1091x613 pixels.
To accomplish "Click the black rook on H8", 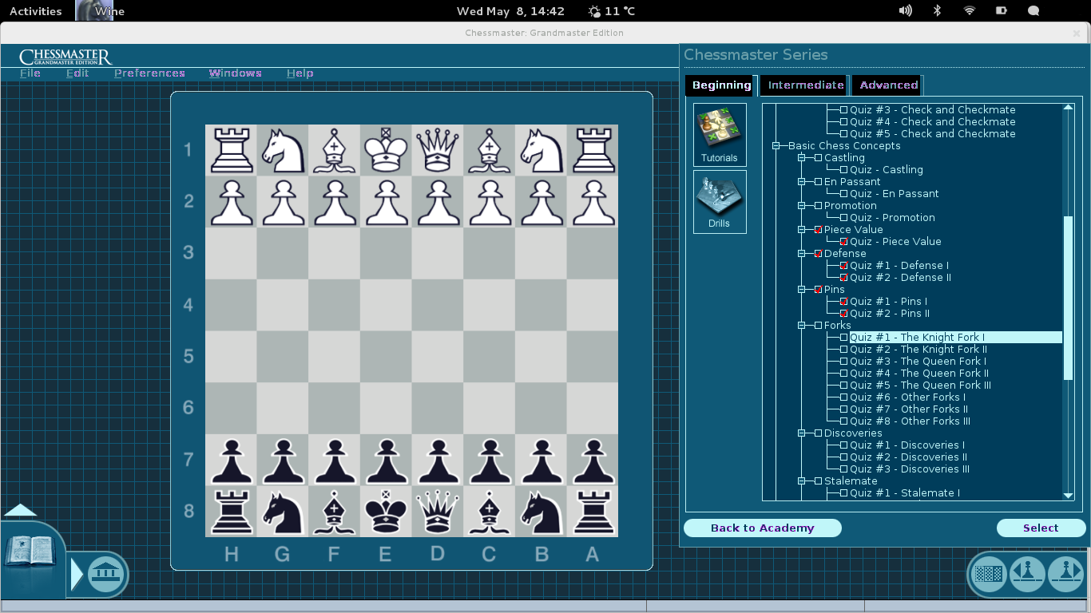I will coord(231,512).
